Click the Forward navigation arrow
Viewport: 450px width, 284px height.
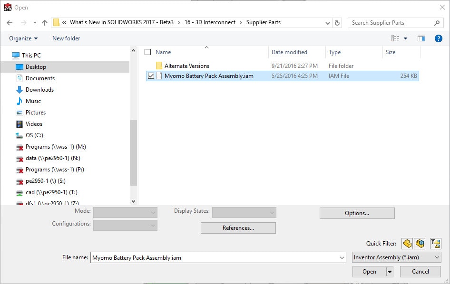[x=23, y=23]
